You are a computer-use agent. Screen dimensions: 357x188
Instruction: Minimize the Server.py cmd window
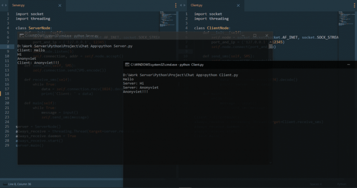(243, 36)
